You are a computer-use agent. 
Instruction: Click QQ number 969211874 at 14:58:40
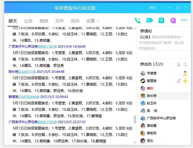47,47
